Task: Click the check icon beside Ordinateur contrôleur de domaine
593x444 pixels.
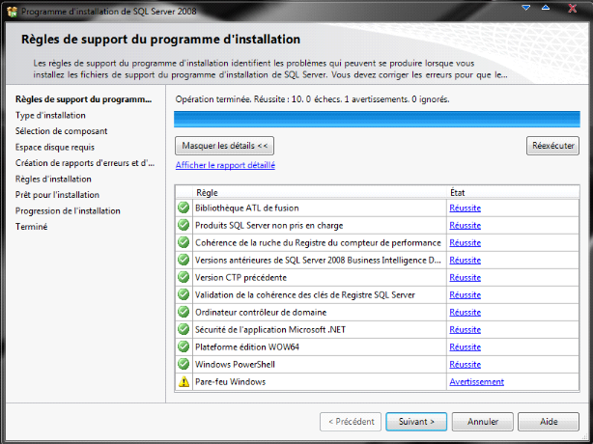Action: pos(184,312)
